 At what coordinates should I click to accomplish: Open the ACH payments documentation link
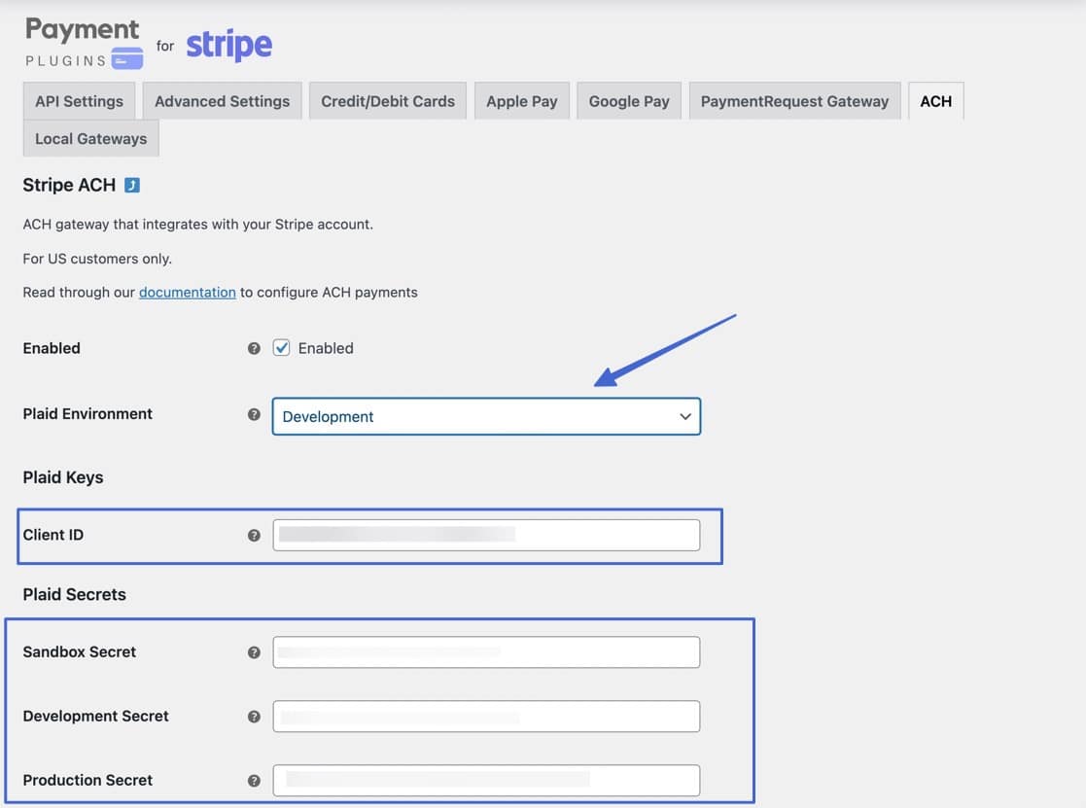188,292
